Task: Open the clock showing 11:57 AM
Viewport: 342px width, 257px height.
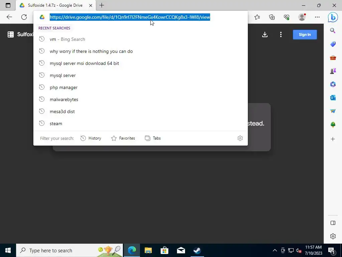Action: (x=313, y=250)
